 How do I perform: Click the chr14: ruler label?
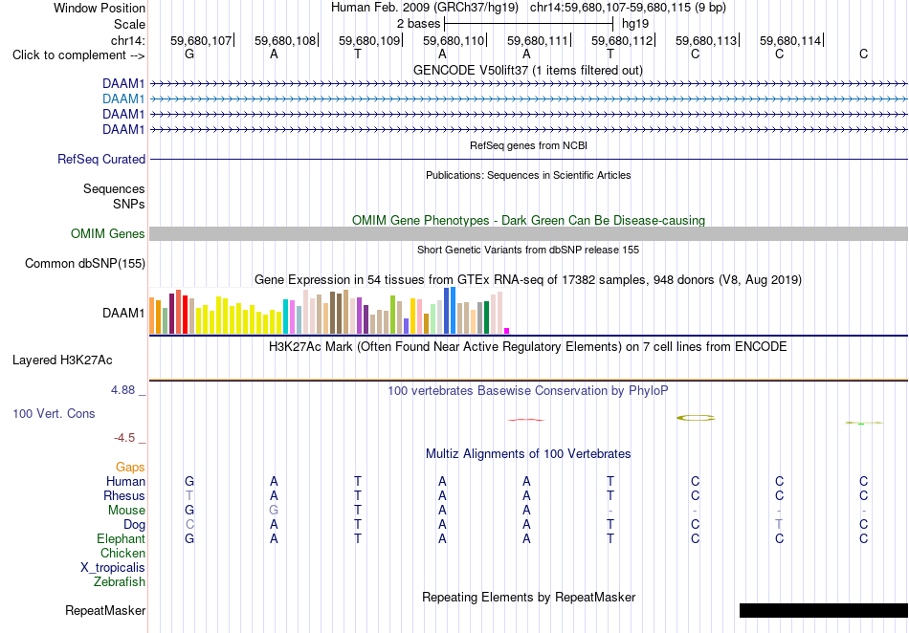[x=128, y=40]
